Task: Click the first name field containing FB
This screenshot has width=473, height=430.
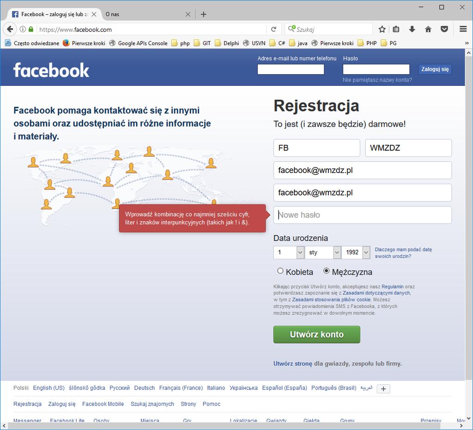Action: point(317,148)
